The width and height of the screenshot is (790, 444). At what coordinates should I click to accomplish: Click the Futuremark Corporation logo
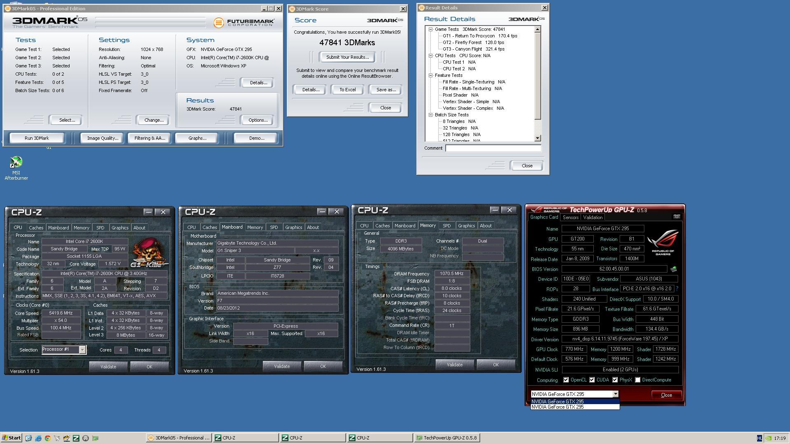(244, 22)
